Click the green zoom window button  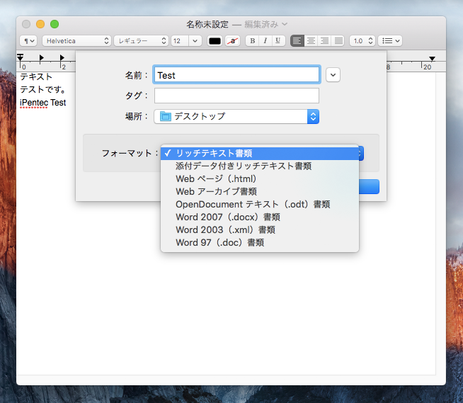point(55,24)
